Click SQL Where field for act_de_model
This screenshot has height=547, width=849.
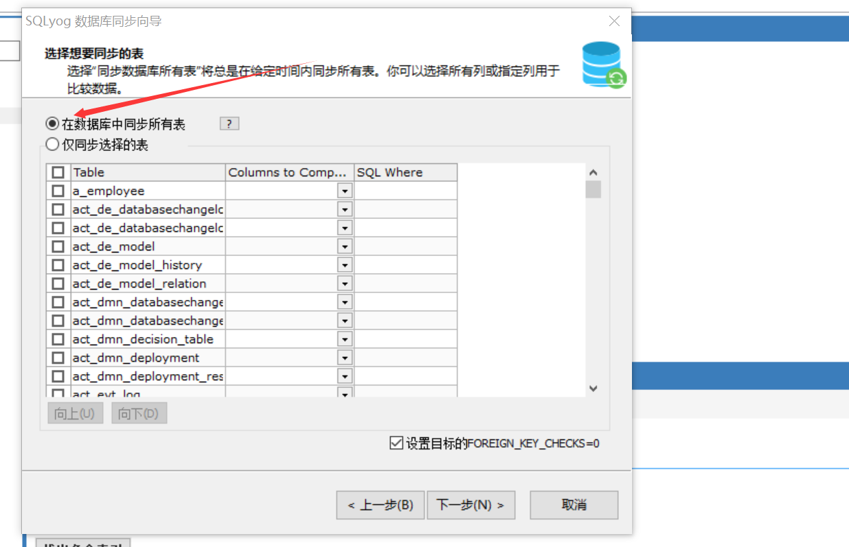[405, 246]
